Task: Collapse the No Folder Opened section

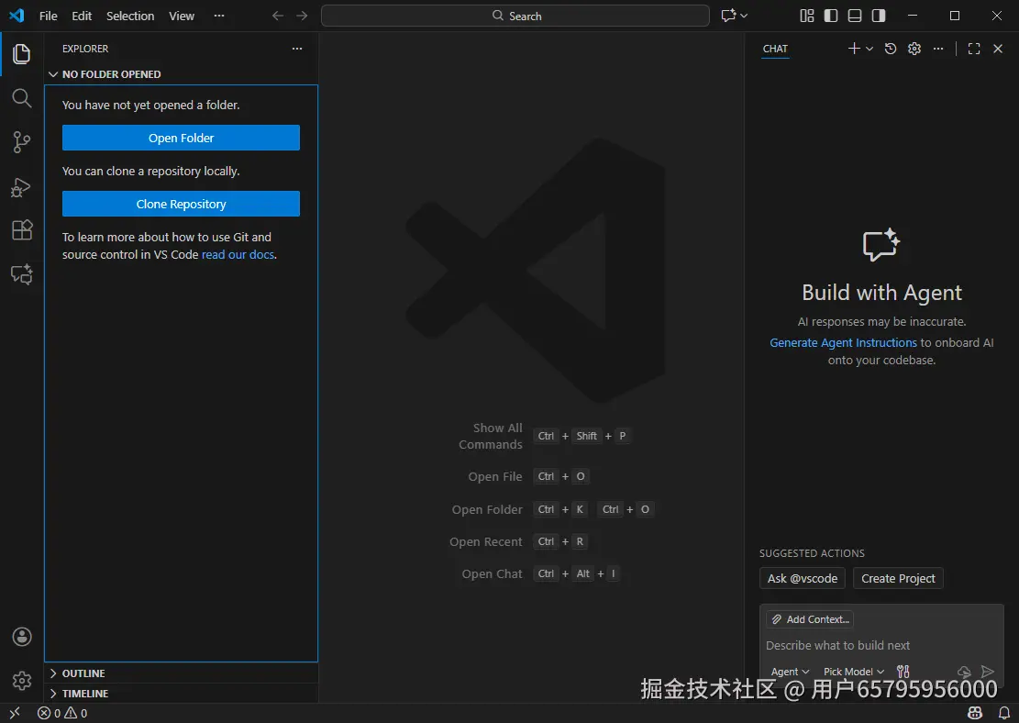Action: [x=182, y=74]
